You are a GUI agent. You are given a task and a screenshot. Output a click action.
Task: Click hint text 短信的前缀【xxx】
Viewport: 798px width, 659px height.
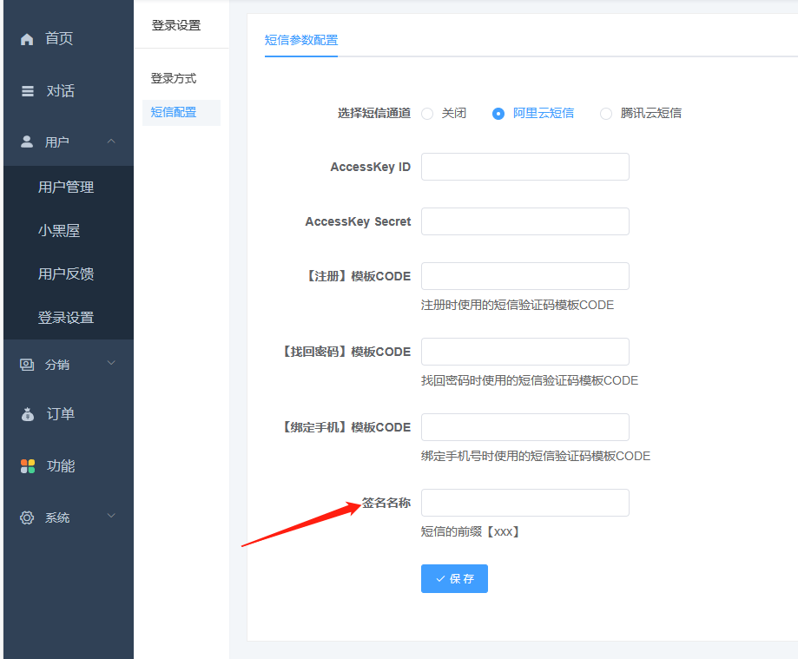pyautogui.click(x=471, y=531)
